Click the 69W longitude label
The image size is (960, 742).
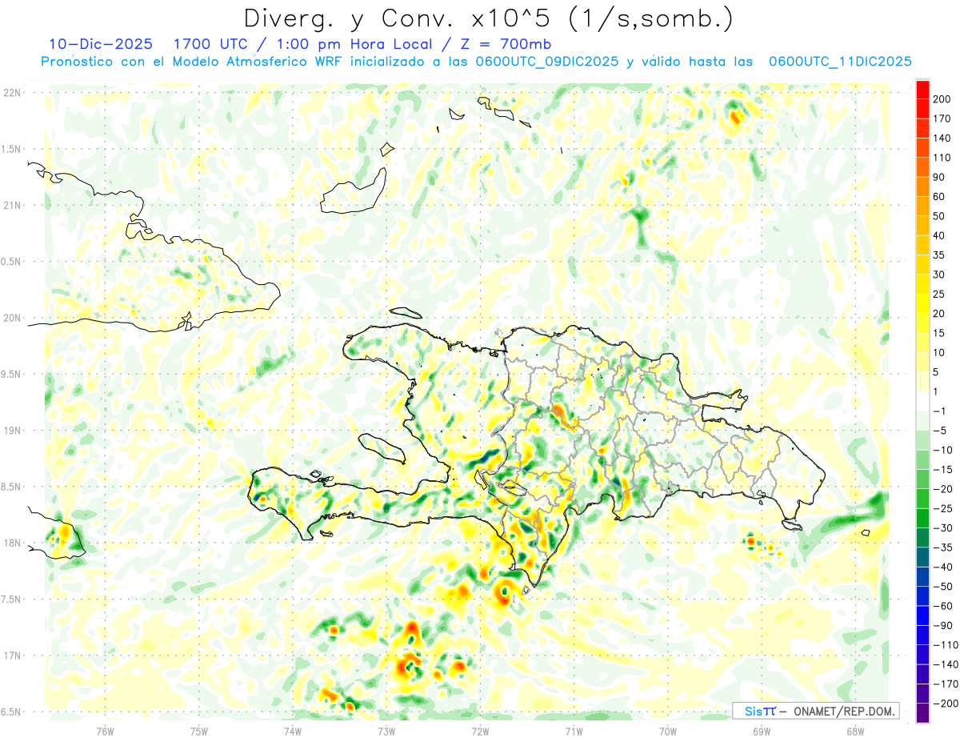pyautogui.click(x=762, y=731)
